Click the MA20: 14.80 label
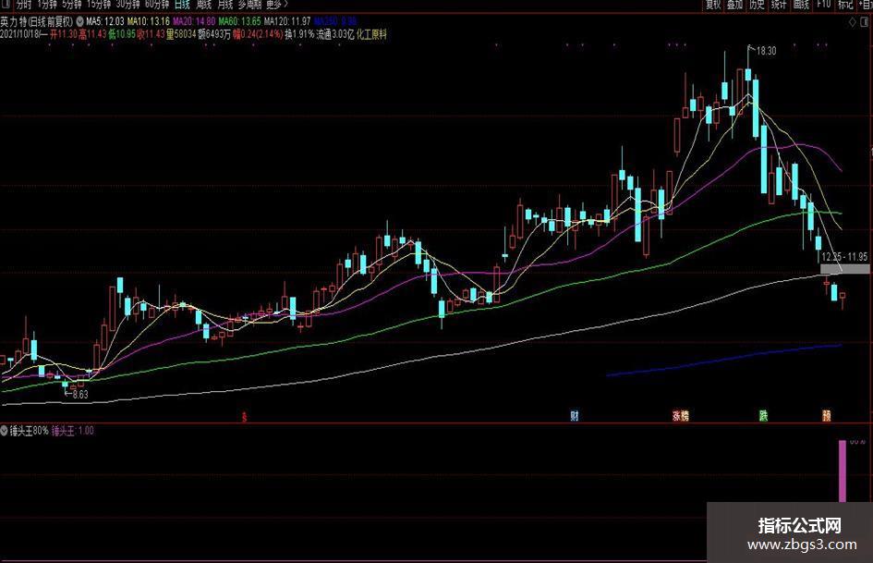873x563 pixels. (194, 22)
